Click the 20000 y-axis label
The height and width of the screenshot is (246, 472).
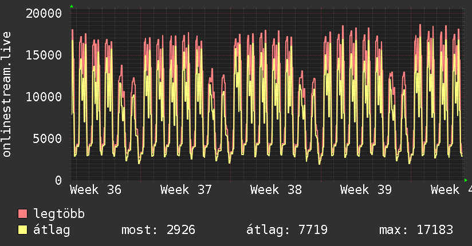coord(44,14)
